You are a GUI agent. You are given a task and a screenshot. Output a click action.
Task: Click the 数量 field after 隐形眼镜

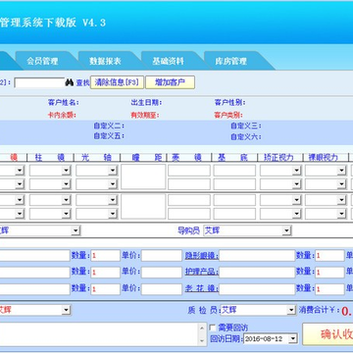(329, 256)
